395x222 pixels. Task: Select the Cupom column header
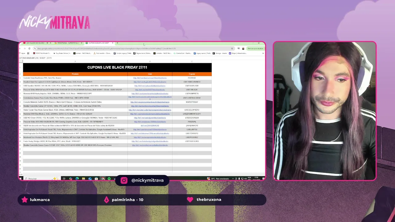[192, 74]
